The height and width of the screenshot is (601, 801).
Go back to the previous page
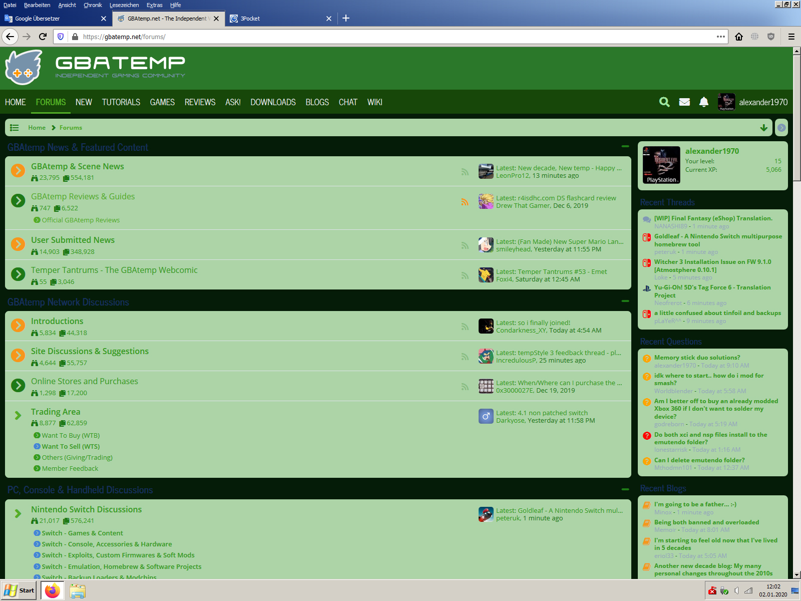pyautogui.click(x=10, y=37)
